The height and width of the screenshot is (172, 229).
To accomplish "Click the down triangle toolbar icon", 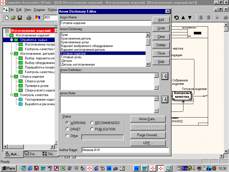I will 190,18.
